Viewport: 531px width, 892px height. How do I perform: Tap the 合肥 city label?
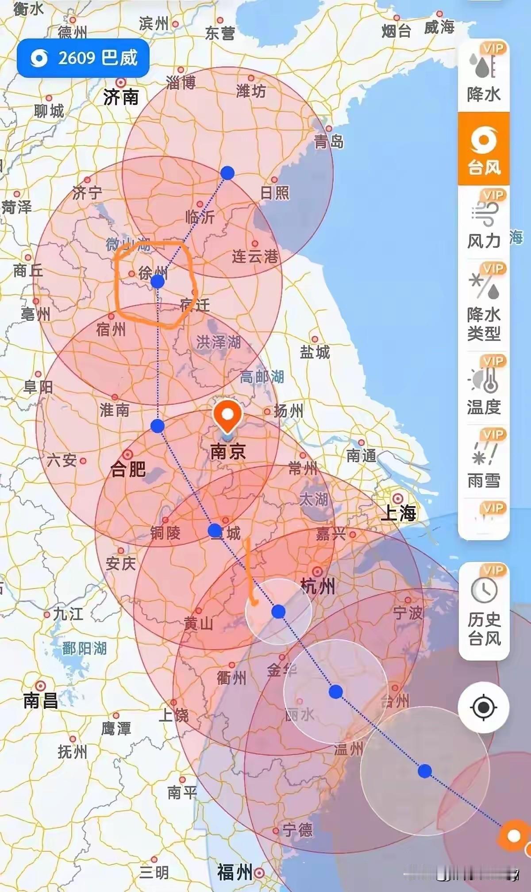click(128, 469)
